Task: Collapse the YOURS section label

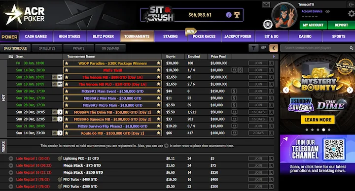Action: pyautogui.click(x=3, y=146)
